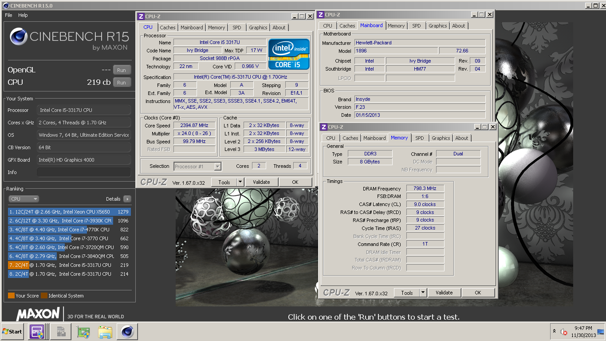Click the DRAM Frequency value 798.3 MHz
The width and height of the screenshot is (606, 341).
pos(425,188)
